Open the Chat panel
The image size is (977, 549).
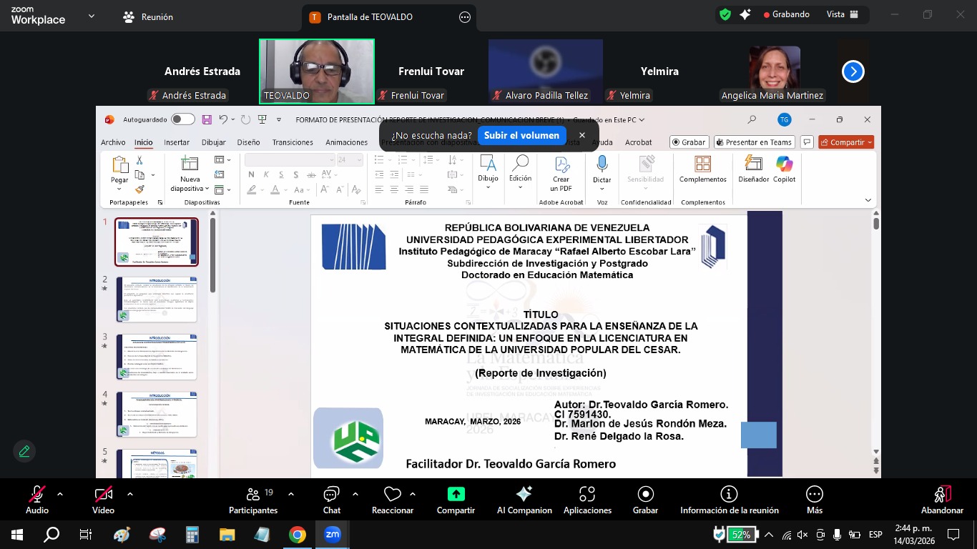[331, 495]
